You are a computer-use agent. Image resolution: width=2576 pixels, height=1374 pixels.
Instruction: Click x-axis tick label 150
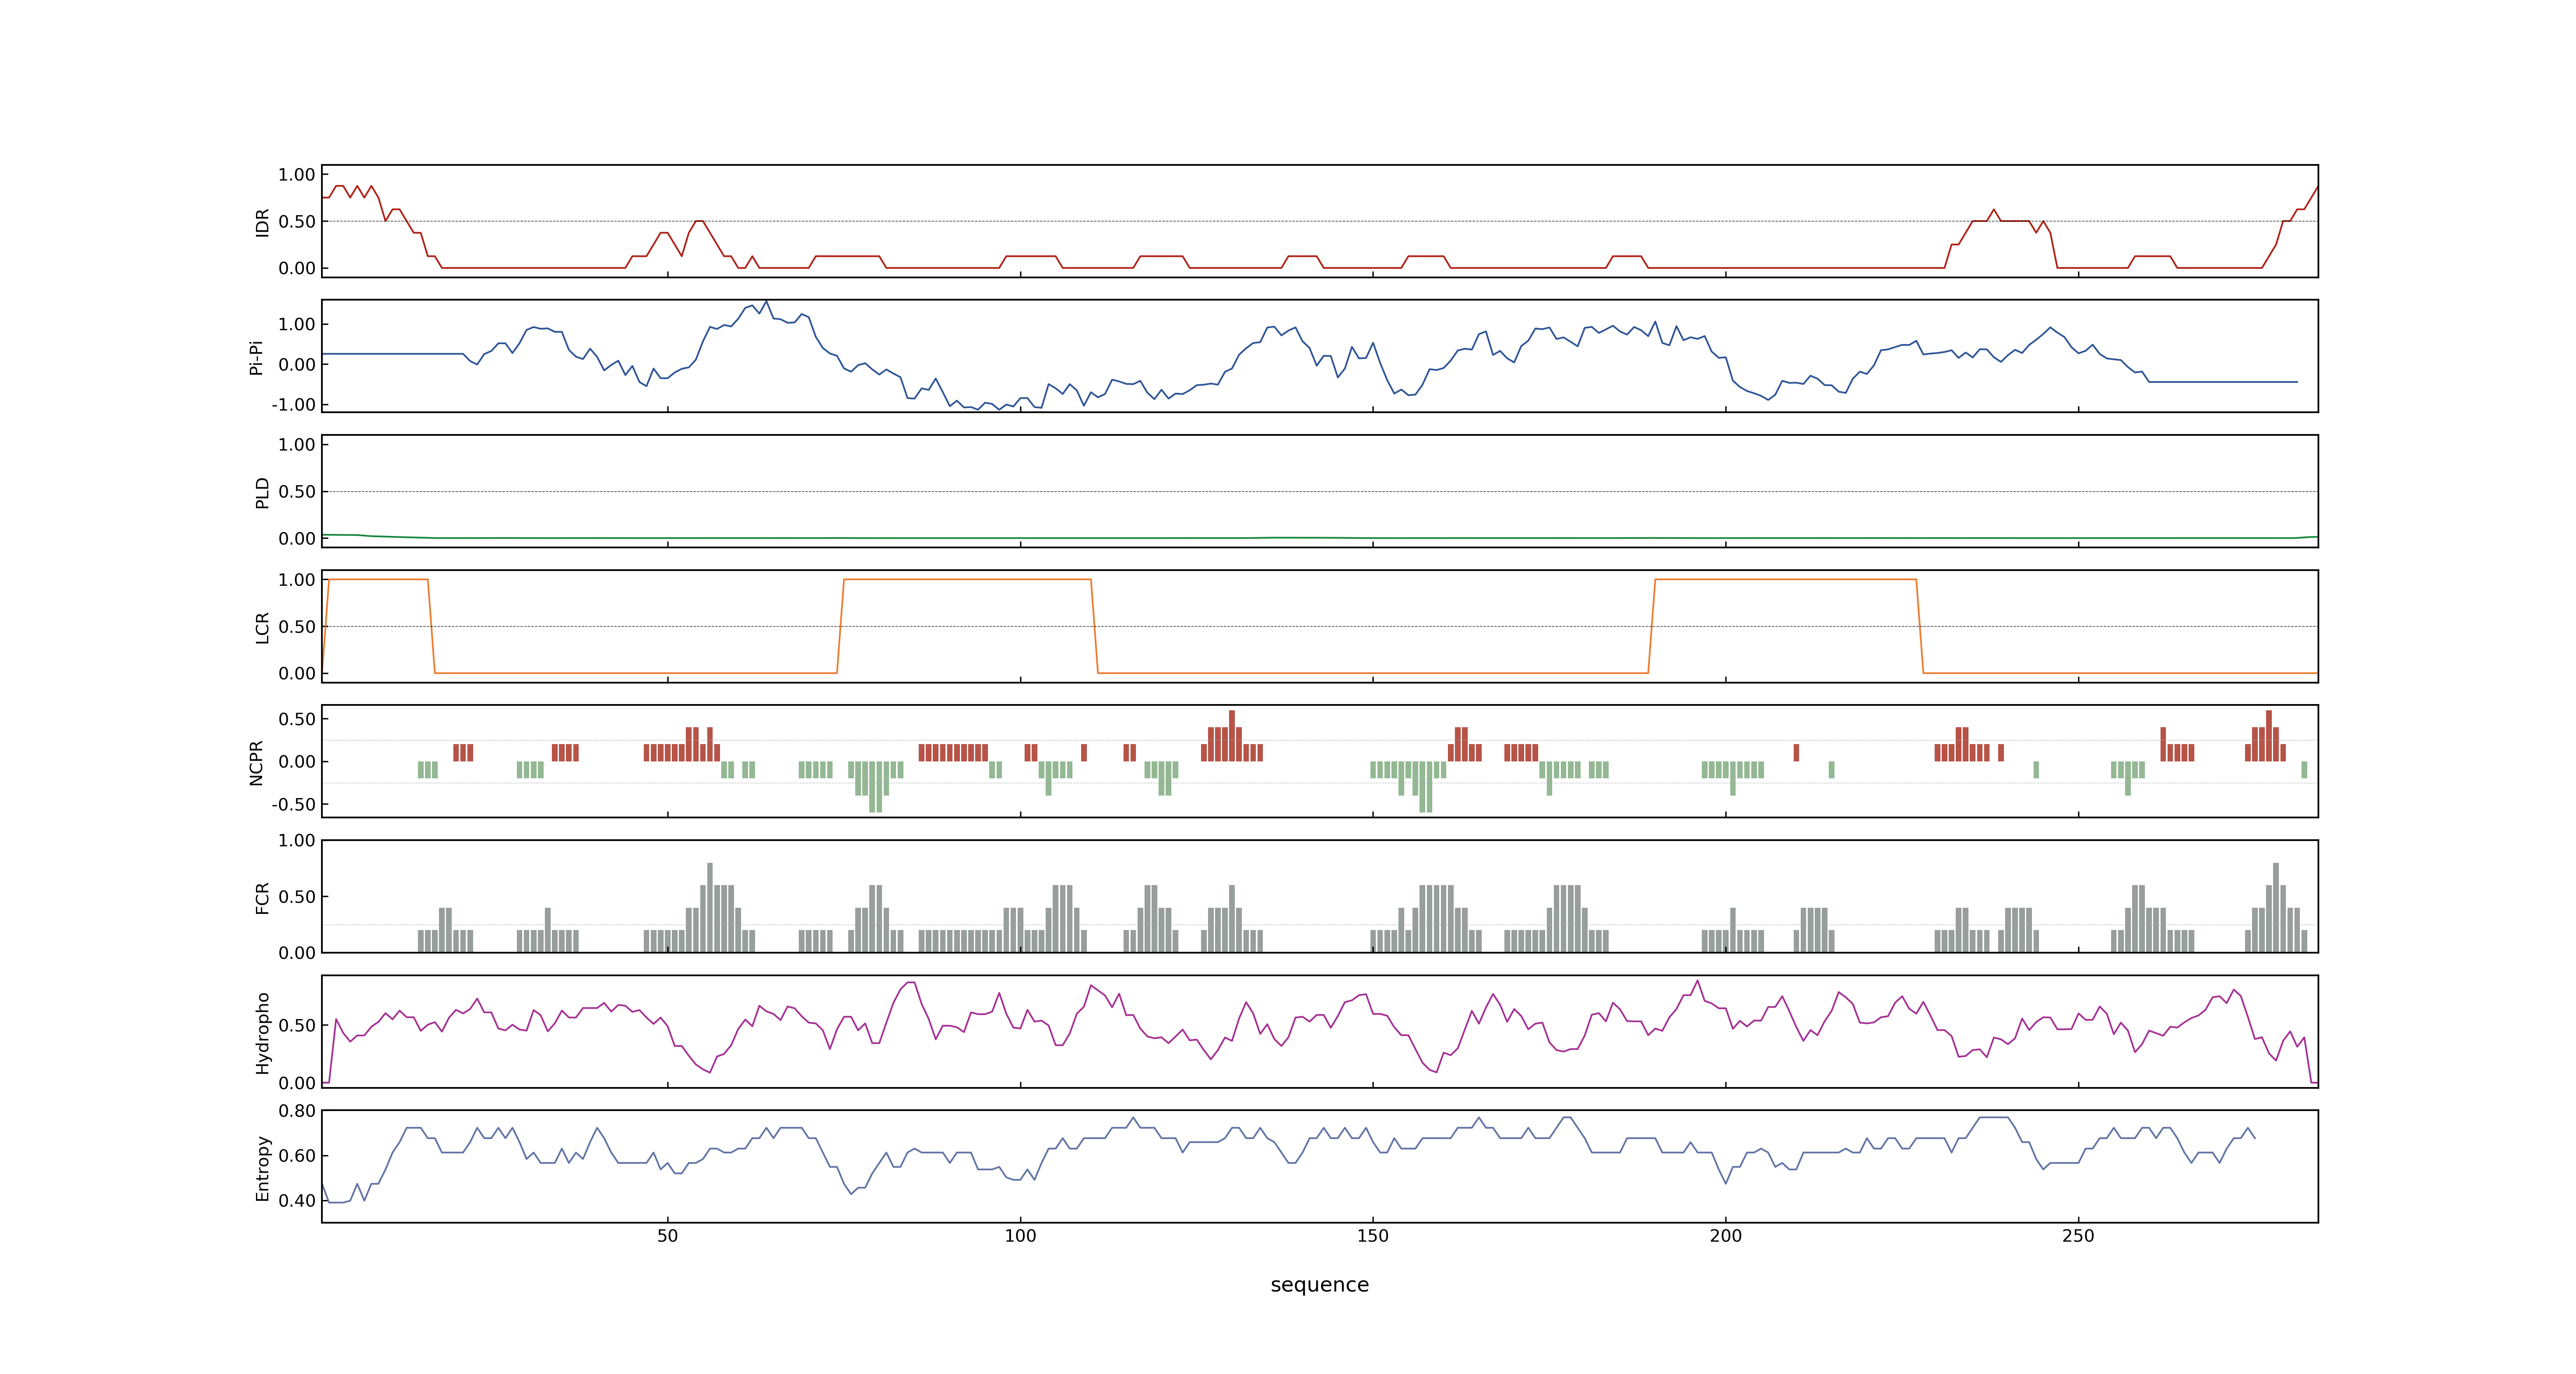[1372, 1236]
